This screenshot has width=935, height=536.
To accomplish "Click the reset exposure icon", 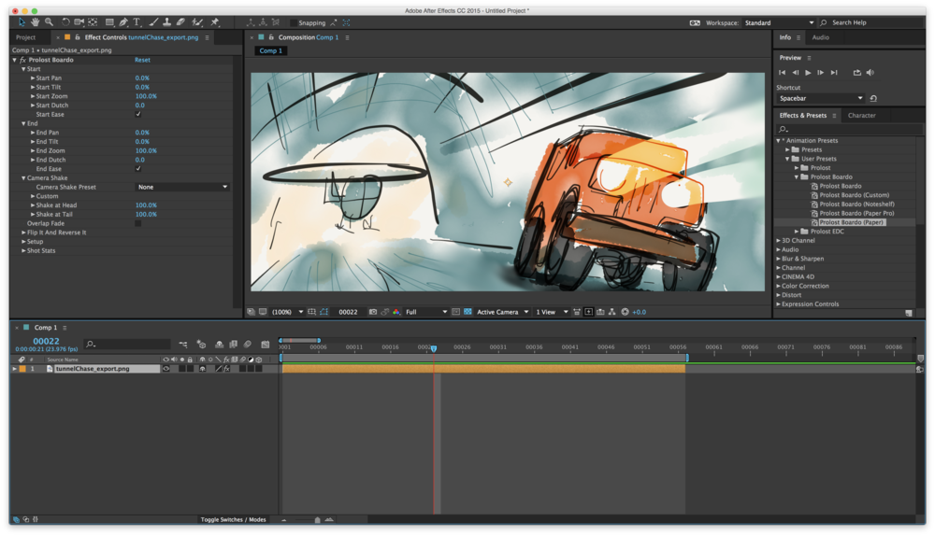I will click(625, 312).
